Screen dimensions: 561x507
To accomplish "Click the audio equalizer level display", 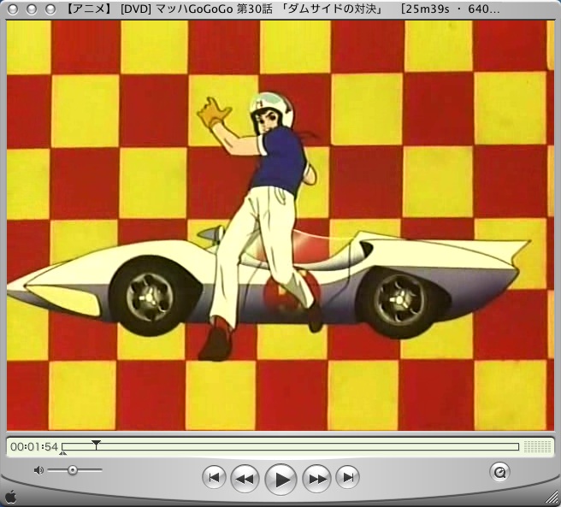I will click(537, 446).
